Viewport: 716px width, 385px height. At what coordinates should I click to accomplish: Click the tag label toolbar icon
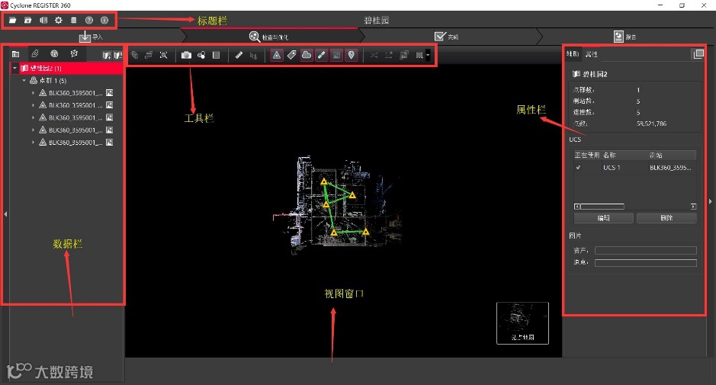pos(291,55)
